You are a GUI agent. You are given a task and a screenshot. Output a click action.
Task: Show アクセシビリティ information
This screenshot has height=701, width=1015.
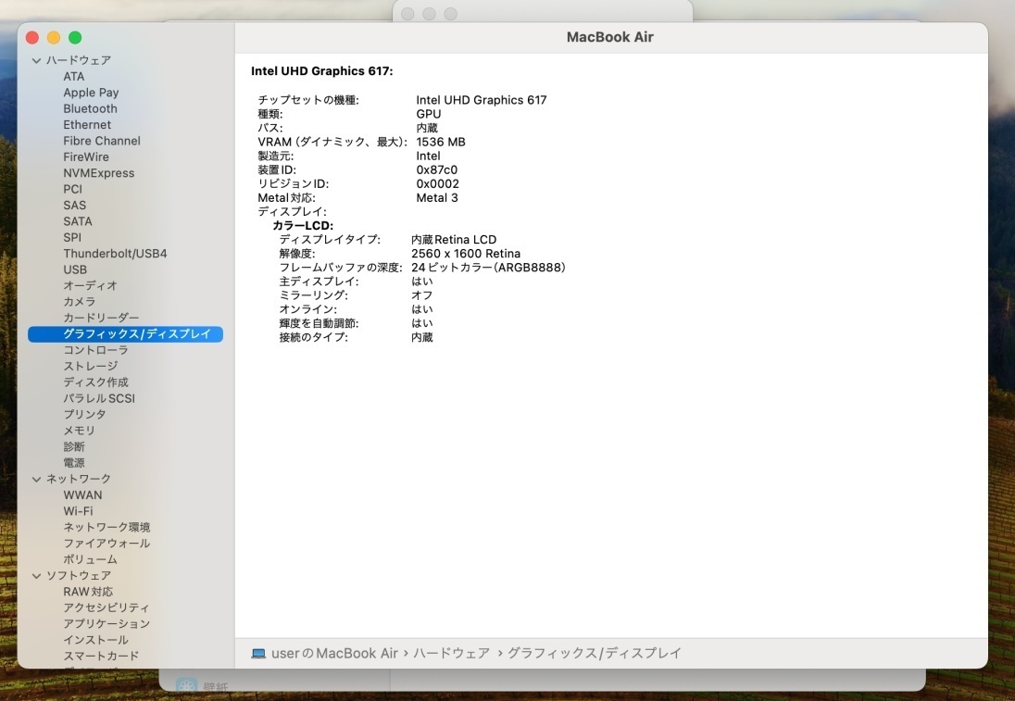(x=107, y=607)
